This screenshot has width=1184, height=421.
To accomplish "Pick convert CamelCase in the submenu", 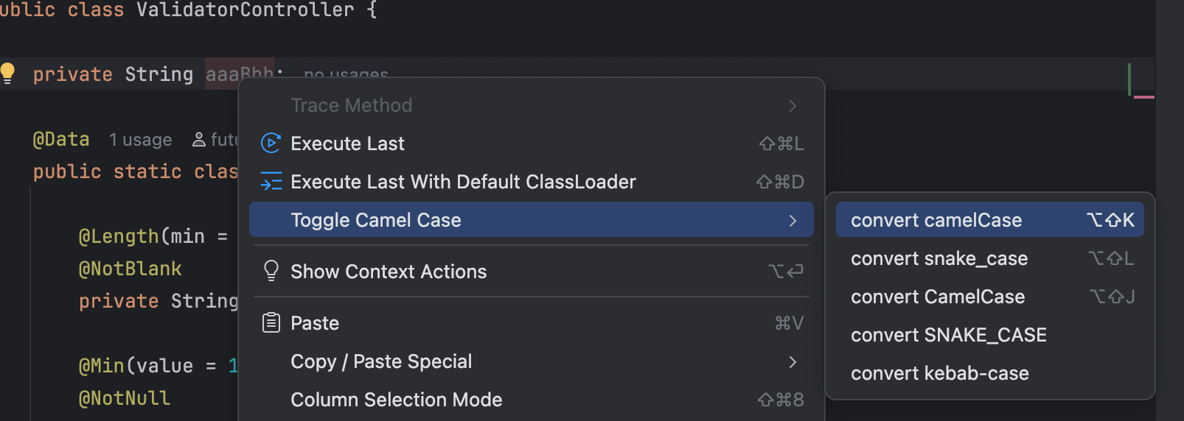I will [938, 297].
